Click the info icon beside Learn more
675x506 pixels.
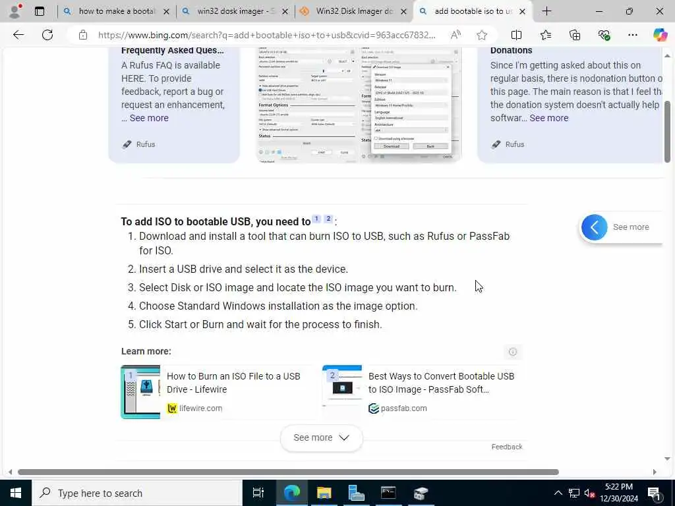pos(513,352)
